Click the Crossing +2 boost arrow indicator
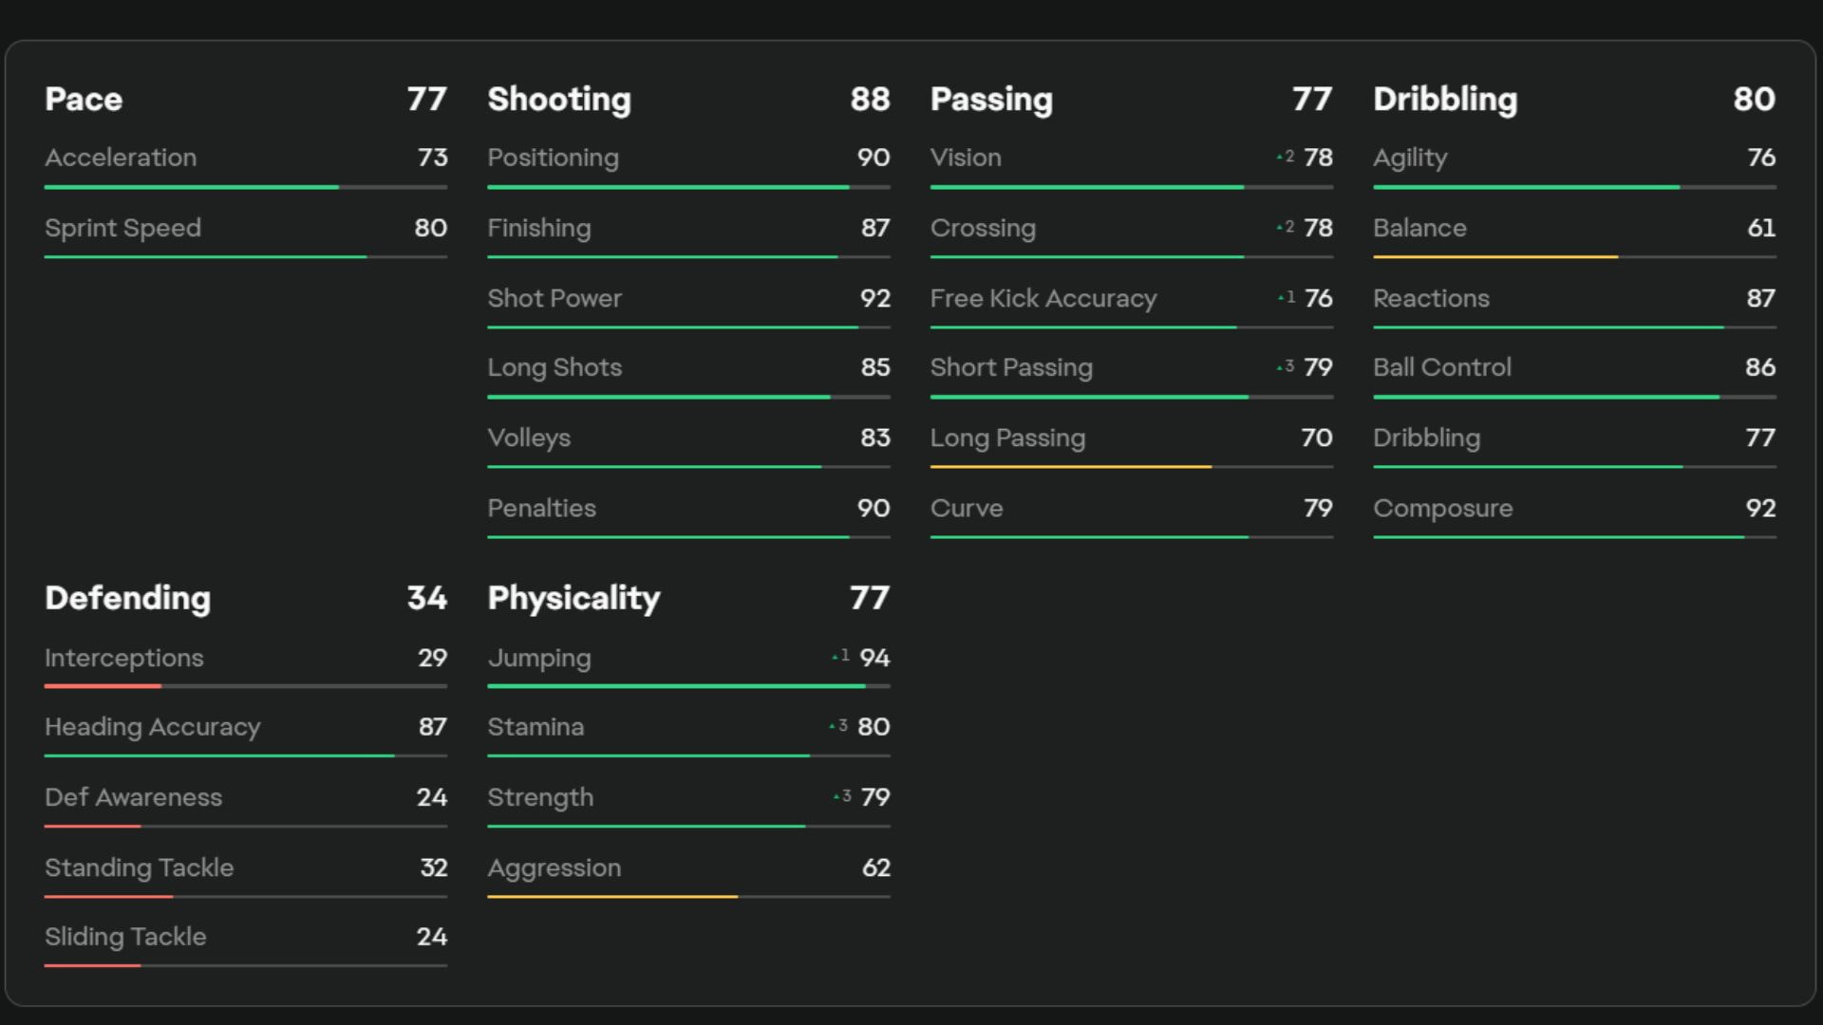1823x1025 pixels. point(1286,228)
